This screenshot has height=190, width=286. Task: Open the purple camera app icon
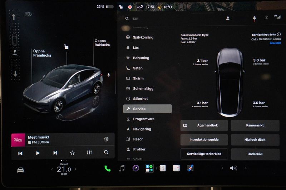pyautogui.click(x=136, y=168)
